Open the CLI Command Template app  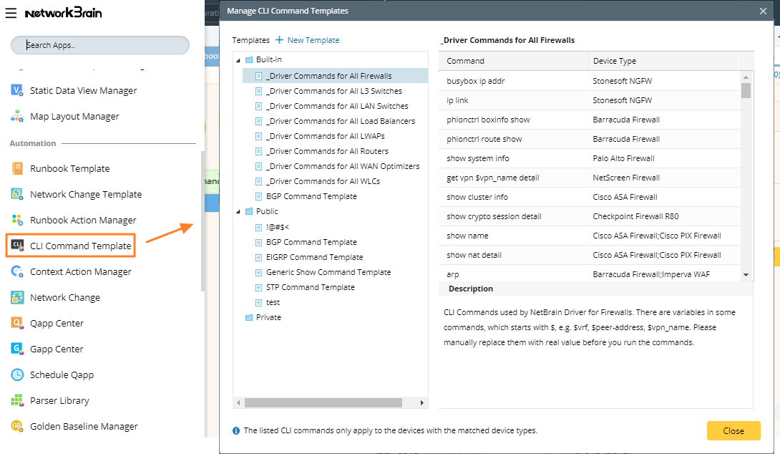[81, 246]
